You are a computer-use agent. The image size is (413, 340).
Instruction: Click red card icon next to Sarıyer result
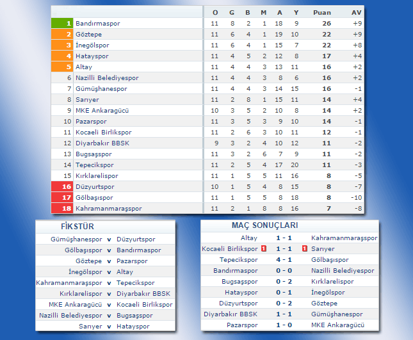pos(305,248)
